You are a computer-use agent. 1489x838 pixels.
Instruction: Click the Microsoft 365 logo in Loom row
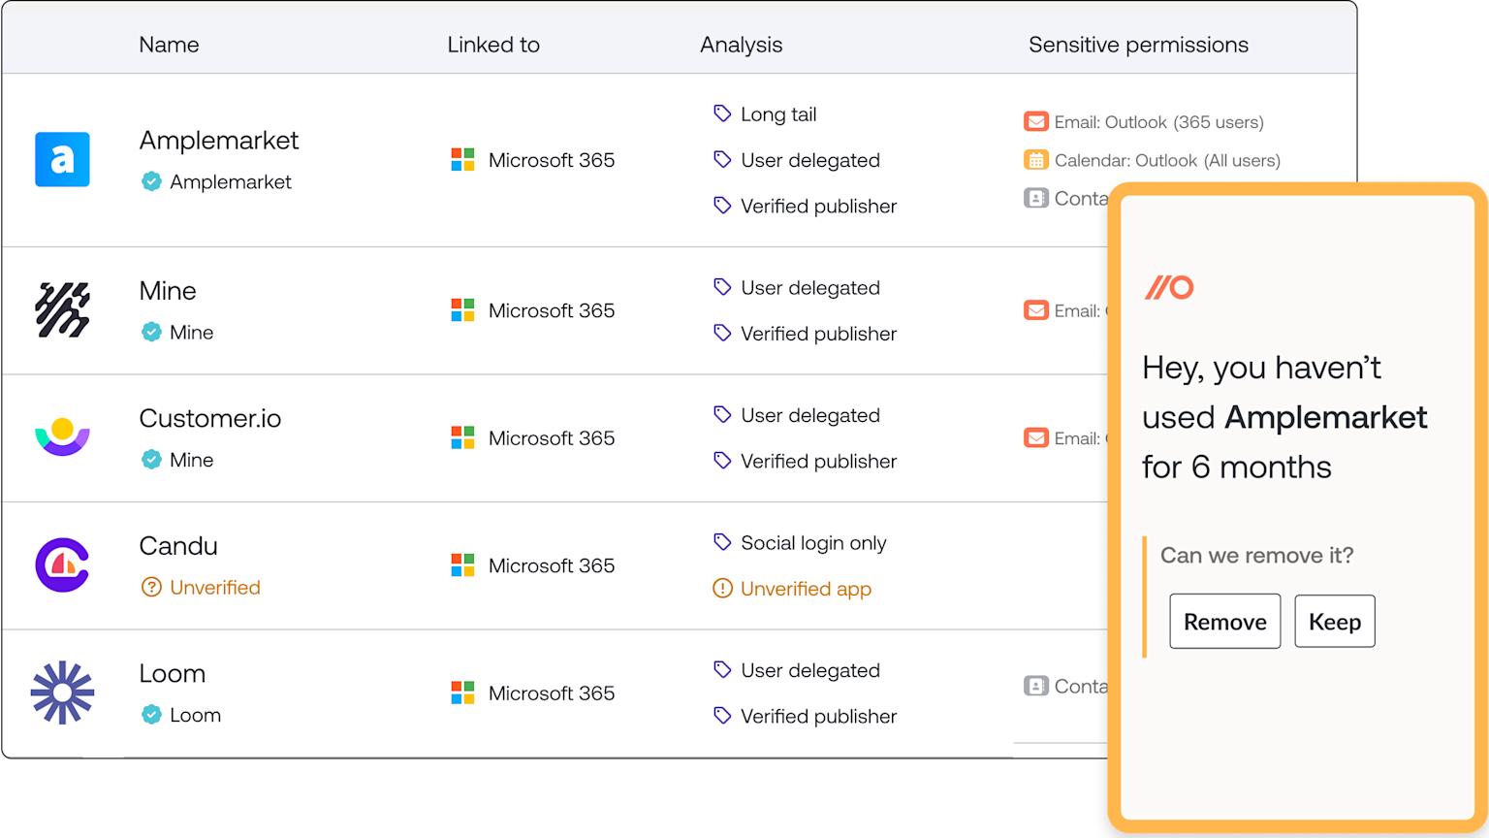pos(462,693)
